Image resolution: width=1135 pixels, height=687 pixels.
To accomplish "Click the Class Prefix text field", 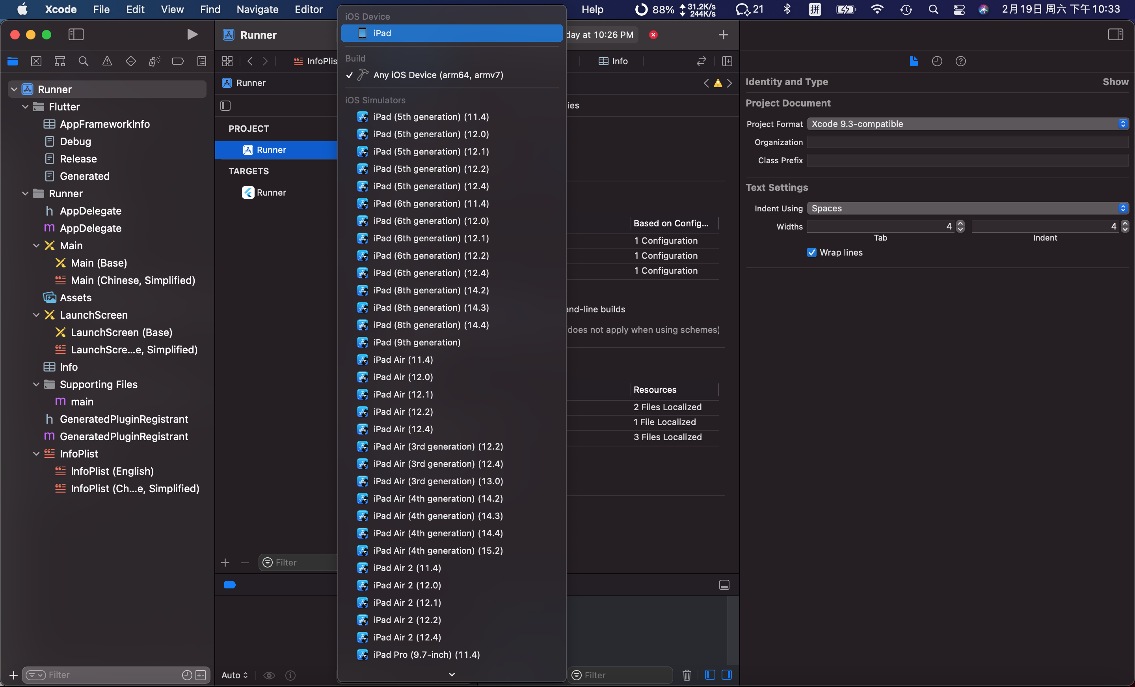I will 968,160.
